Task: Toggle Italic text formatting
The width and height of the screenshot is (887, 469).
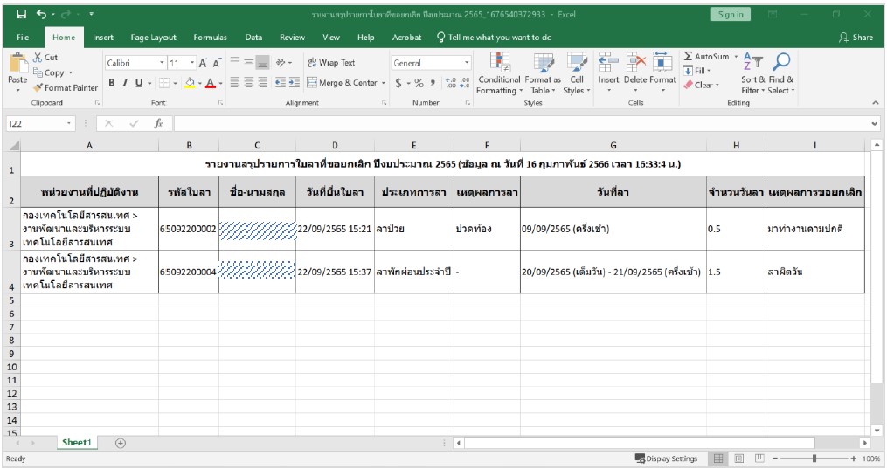Action: [x=125, y=83]
